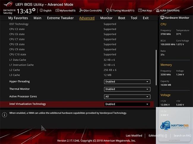Click the 12 MB cache value
Viewport: 193px width, 144px height.
pyautogui.click(x=107, y=75)
